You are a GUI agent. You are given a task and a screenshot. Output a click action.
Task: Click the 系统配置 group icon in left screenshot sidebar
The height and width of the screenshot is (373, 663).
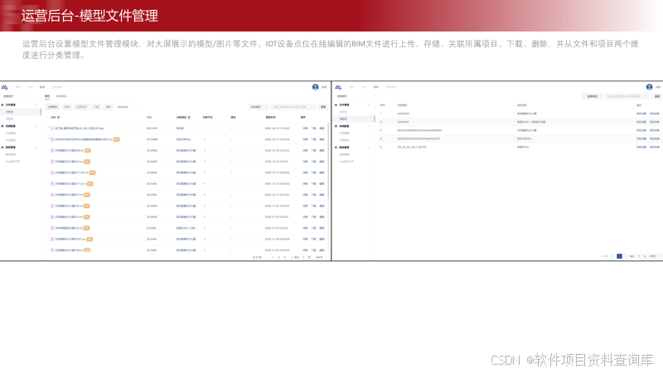coord(2,126)
